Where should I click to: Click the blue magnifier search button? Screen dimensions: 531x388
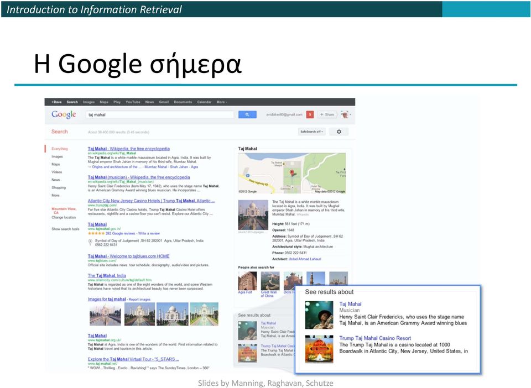(247, 114)
